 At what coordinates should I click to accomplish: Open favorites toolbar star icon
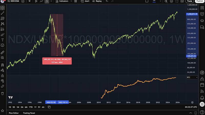tap(3, 111)
